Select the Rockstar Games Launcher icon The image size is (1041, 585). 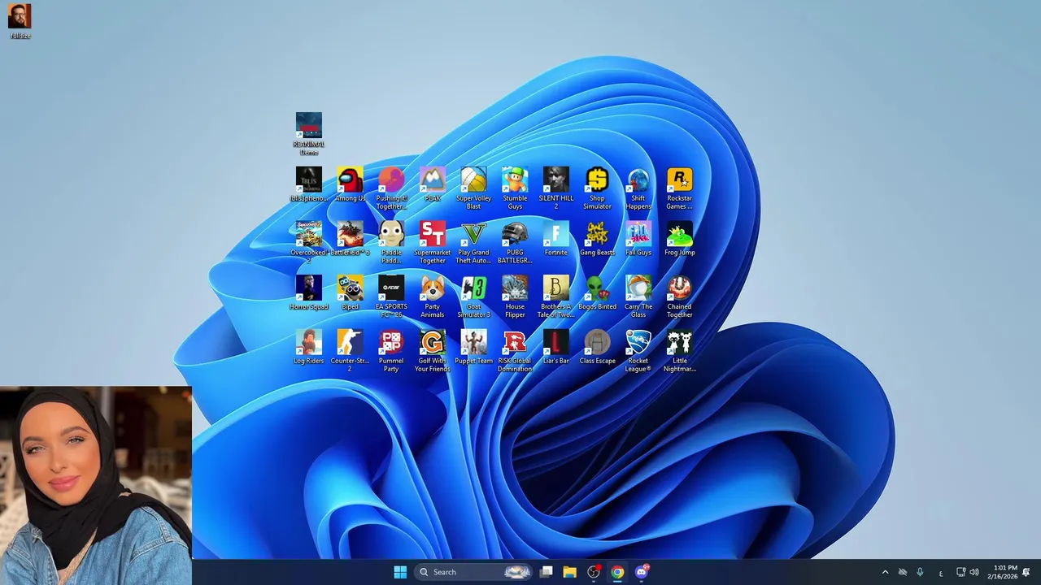(680, 188)
